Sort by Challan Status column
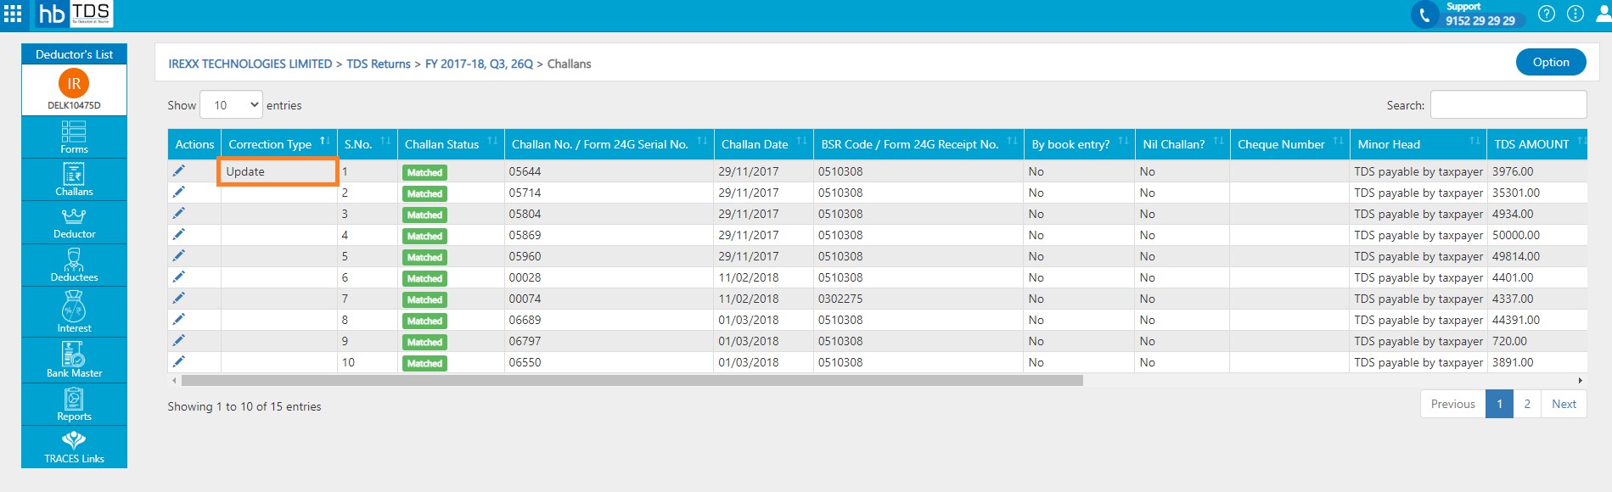 click(451, 144)
